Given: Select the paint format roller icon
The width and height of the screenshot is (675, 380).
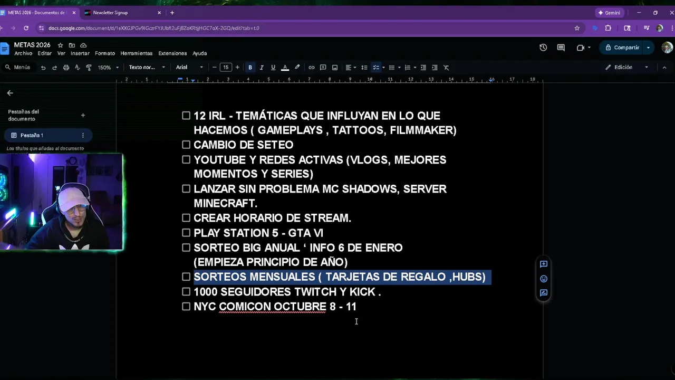Looking at the screenshot, I should point(89,68).
